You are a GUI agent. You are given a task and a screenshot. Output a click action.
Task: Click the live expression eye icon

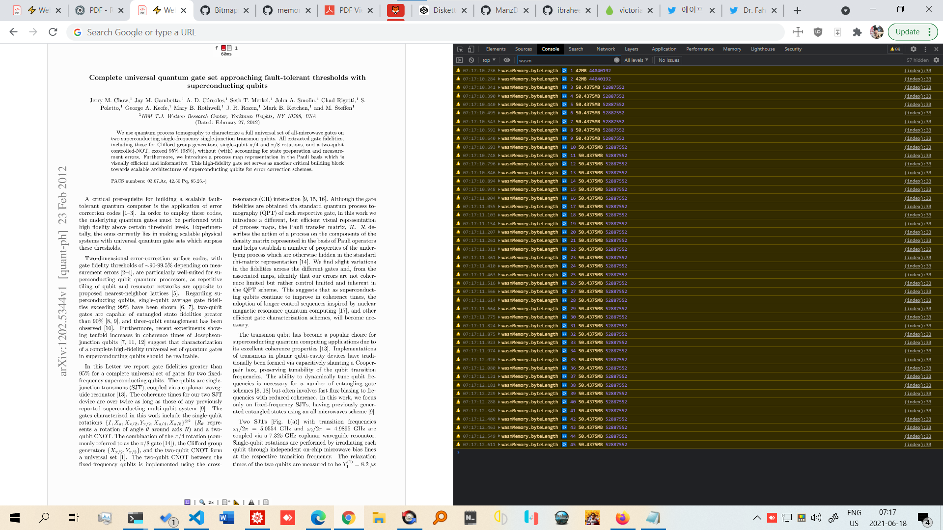click(507, 60)
